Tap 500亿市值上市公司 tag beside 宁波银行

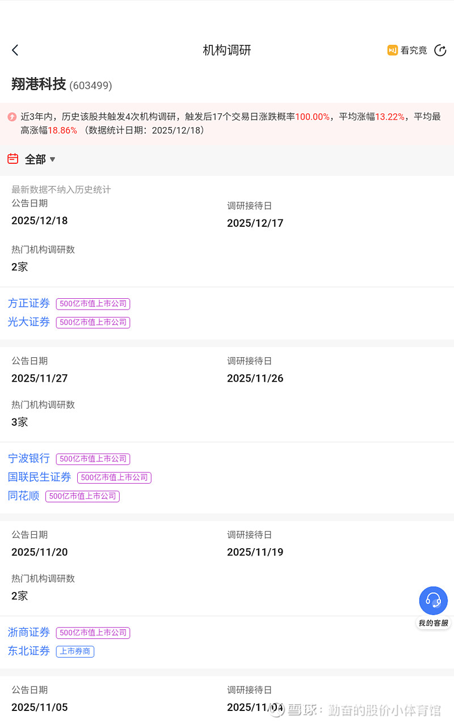(x=93, y=459)
